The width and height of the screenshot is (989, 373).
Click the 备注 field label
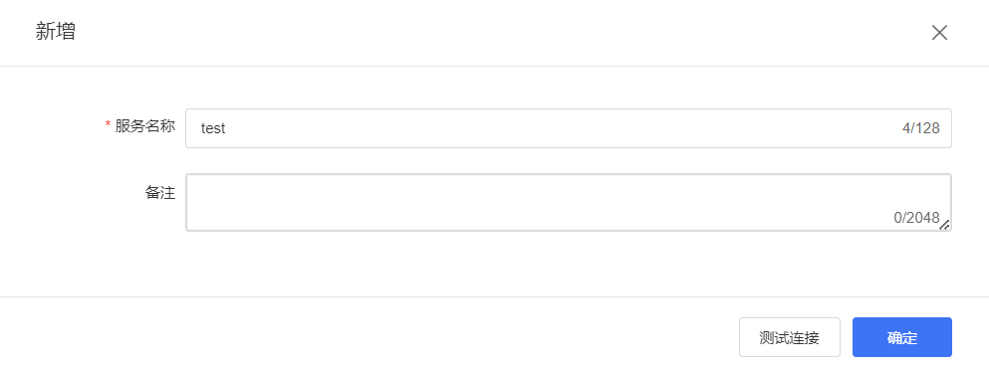point(160,193)
